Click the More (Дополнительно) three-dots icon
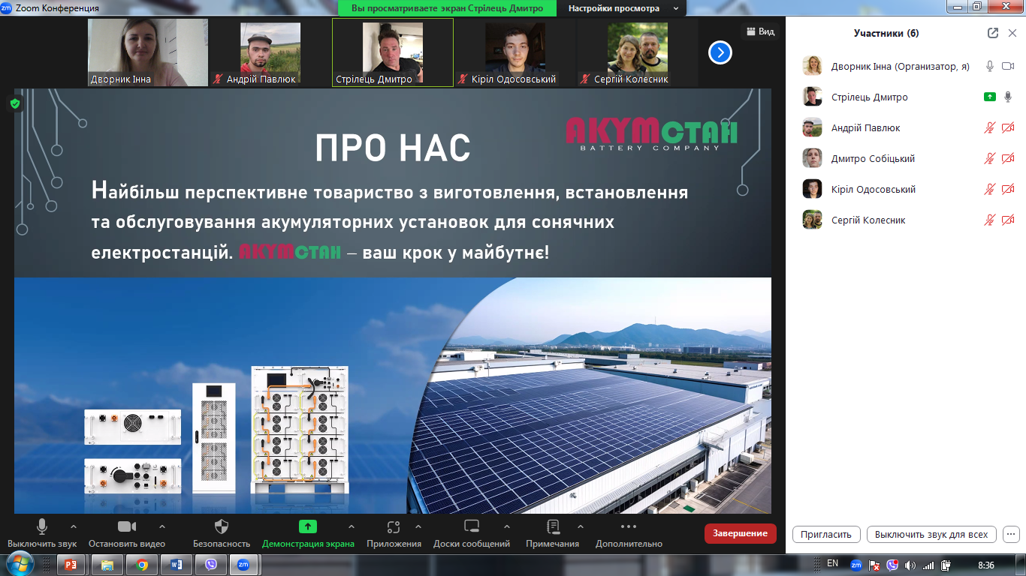 (x=629, y=526)
